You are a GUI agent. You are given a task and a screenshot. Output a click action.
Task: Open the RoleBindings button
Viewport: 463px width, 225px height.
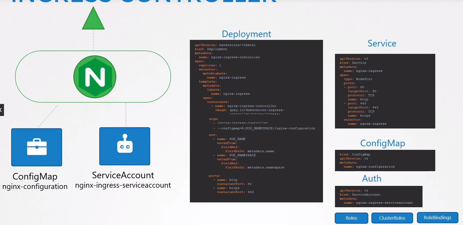tap(437, 218)
